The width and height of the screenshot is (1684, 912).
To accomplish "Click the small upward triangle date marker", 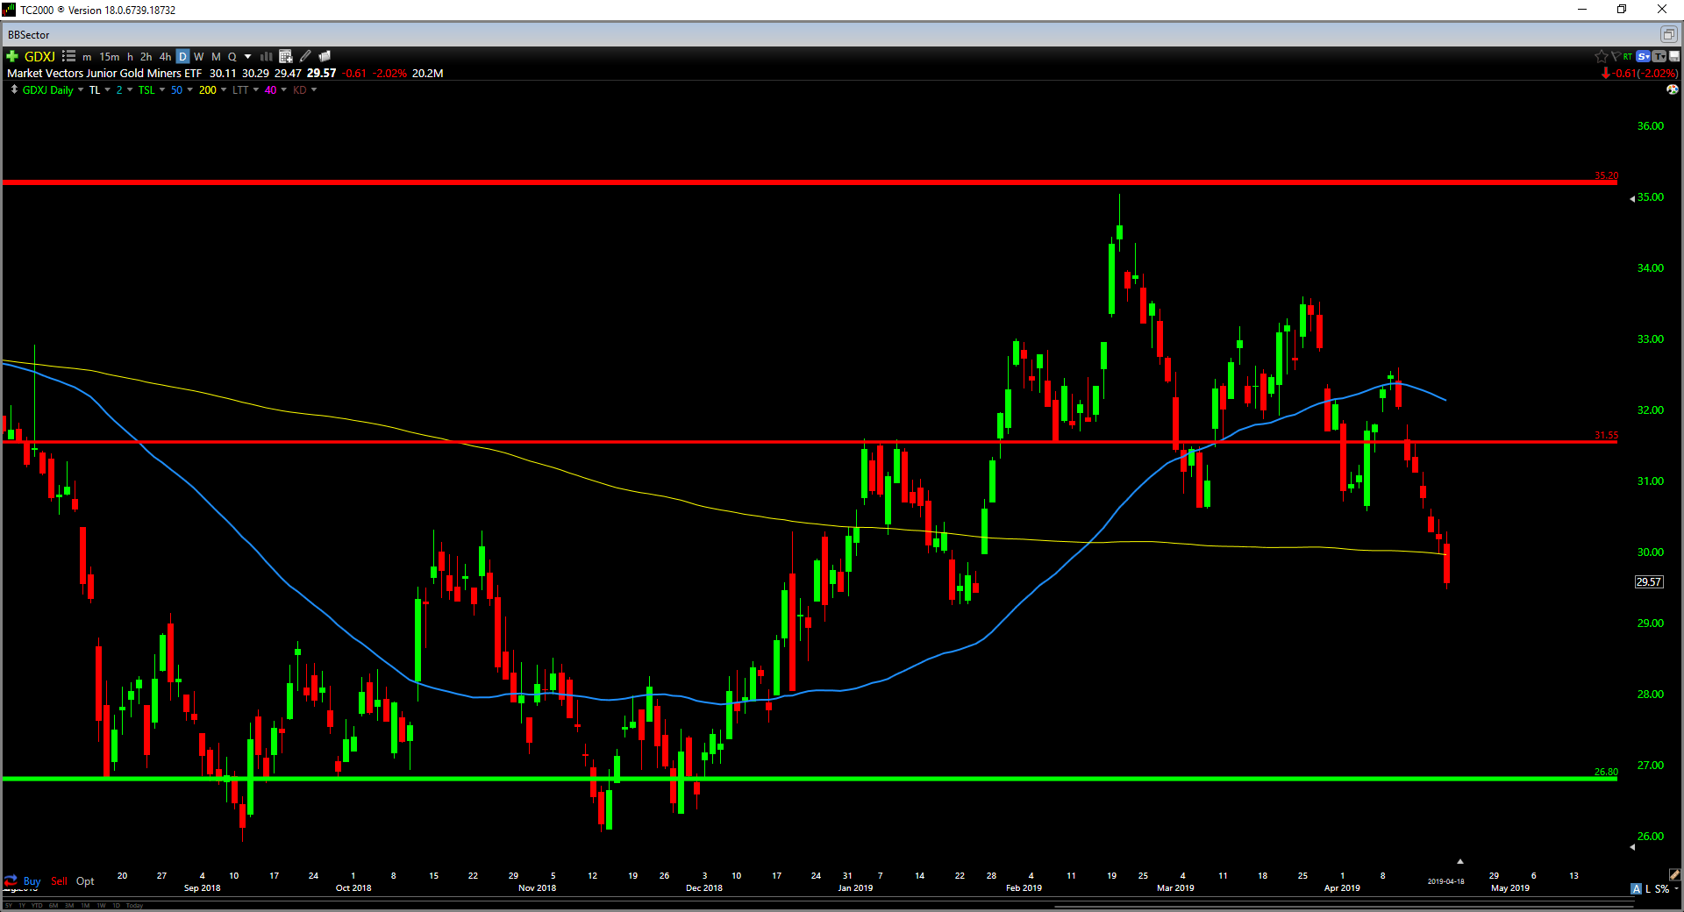I will pyautogui.click(x=1459, y=861).
